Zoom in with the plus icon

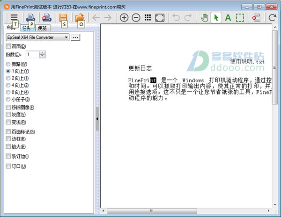(124, 17)
